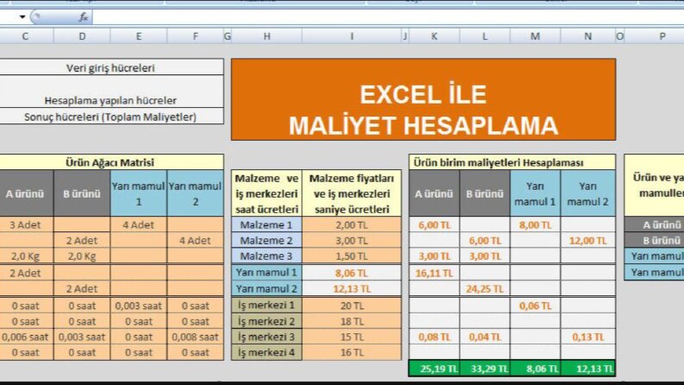Open the Name Box dropdown arrow
This screenshot has height=385, width=684.
click(22, 17)
